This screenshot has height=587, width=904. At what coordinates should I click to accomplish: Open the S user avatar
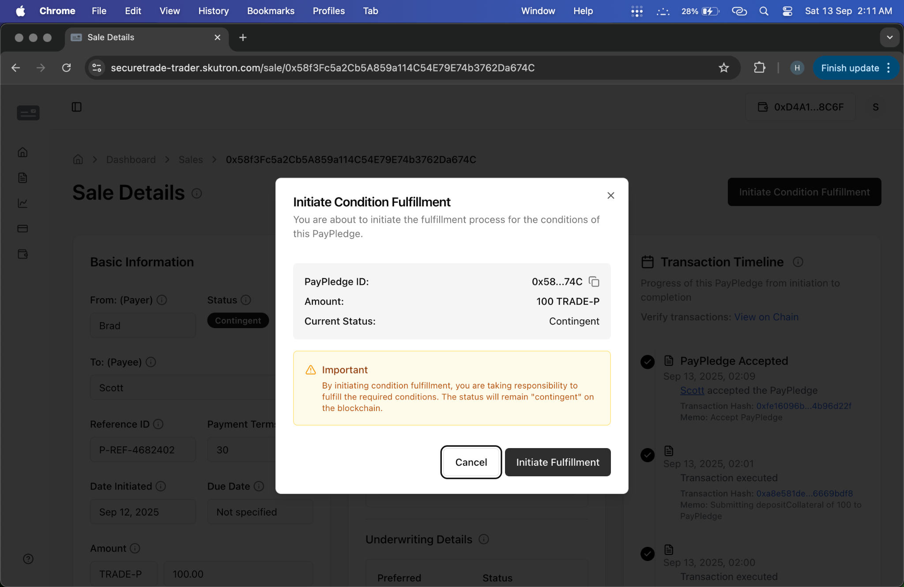[x=876, y=107]
